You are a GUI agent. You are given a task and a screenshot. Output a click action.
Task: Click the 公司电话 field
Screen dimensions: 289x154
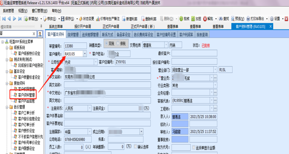[78, 139]
